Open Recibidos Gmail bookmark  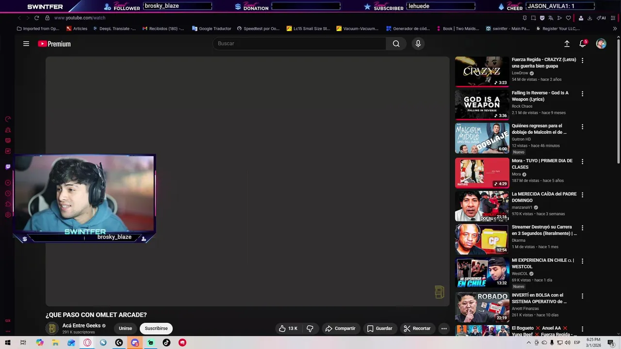[x=163, y=29]
